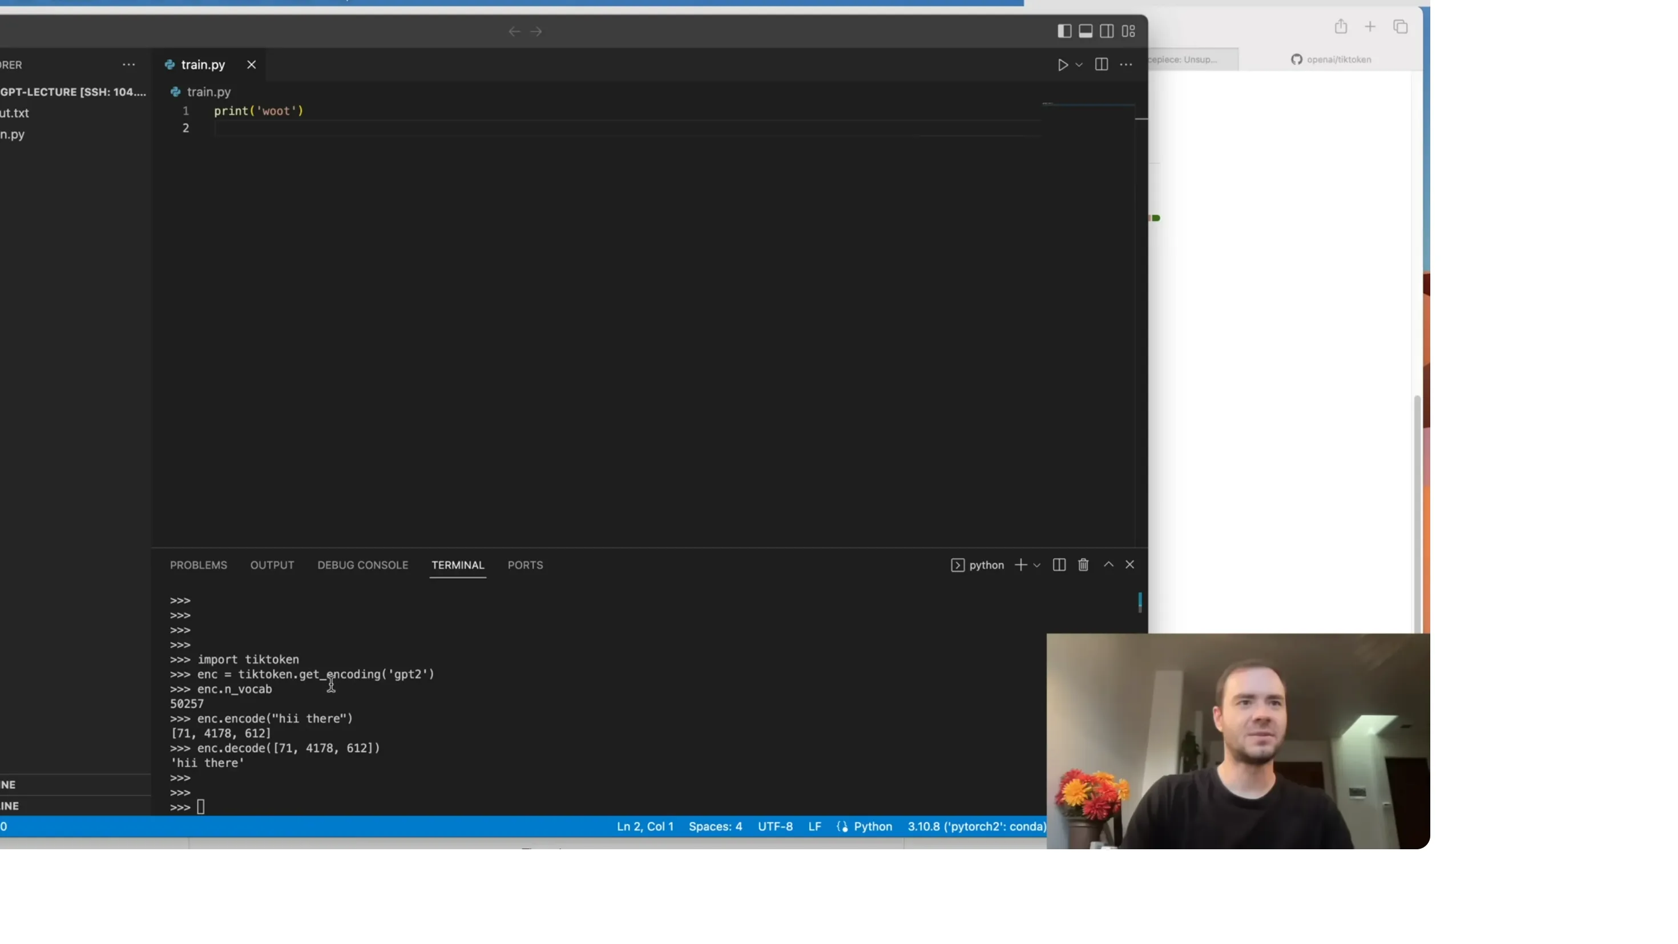Change end of line via LF
1678x944 pixels.
click(814, 826)
